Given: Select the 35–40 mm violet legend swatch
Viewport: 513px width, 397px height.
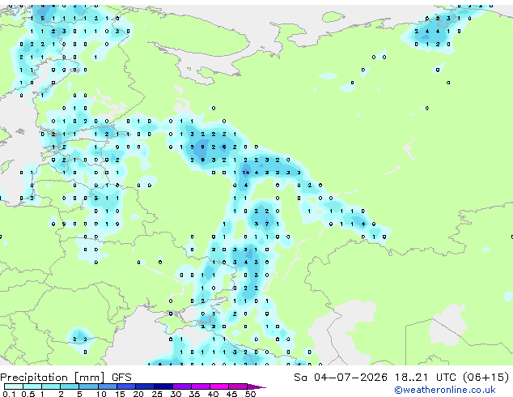Looking at the screenshot, I should click(200, 386).
